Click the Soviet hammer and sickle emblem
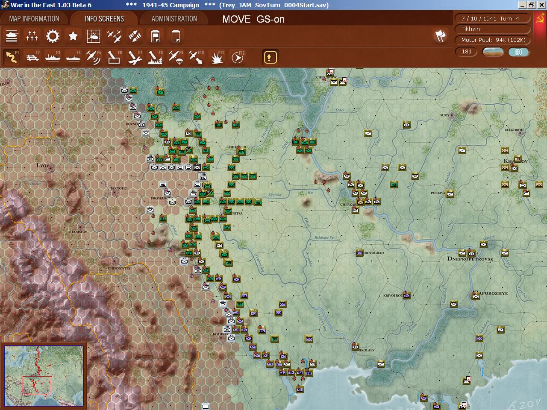This screenshot has height=410, width=547. click(x=541, y=19)
